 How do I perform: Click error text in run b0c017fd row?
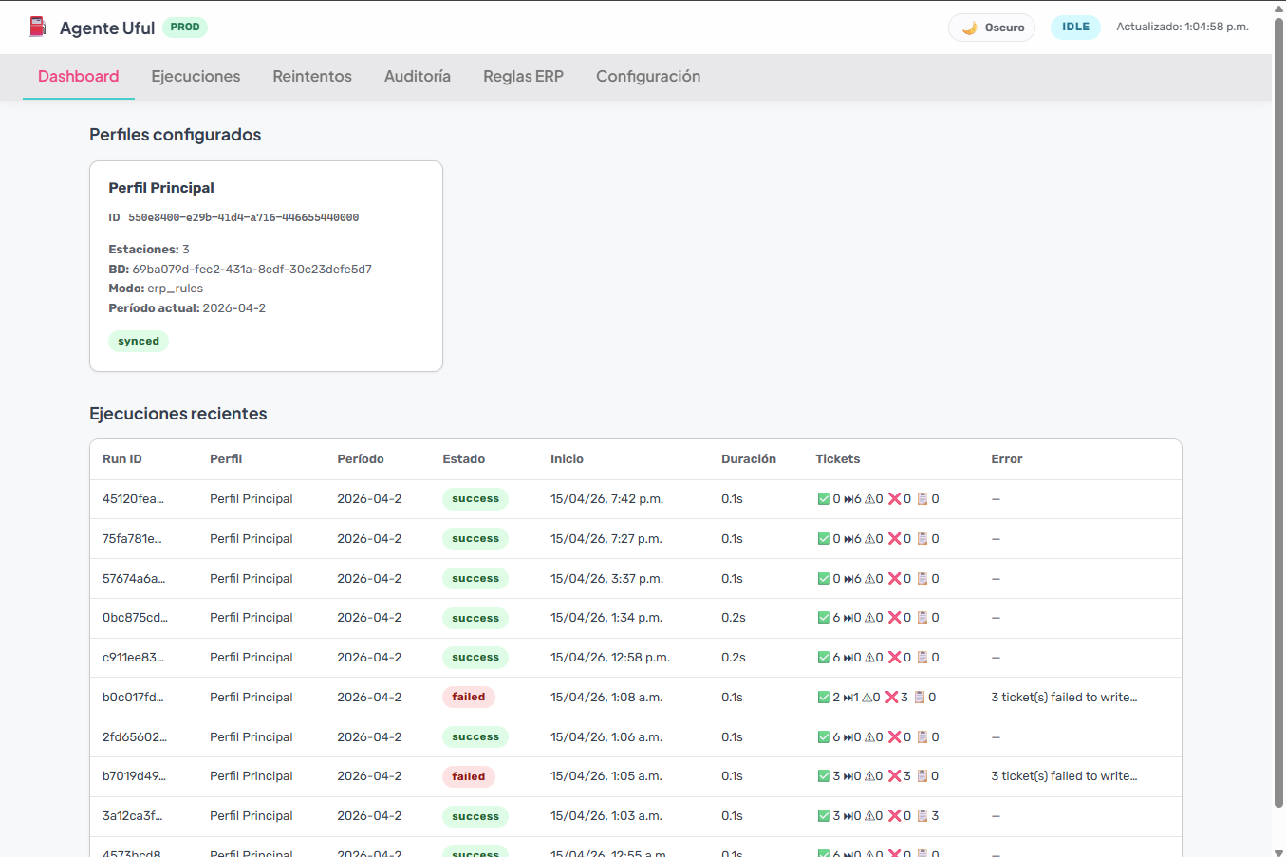1064,698
